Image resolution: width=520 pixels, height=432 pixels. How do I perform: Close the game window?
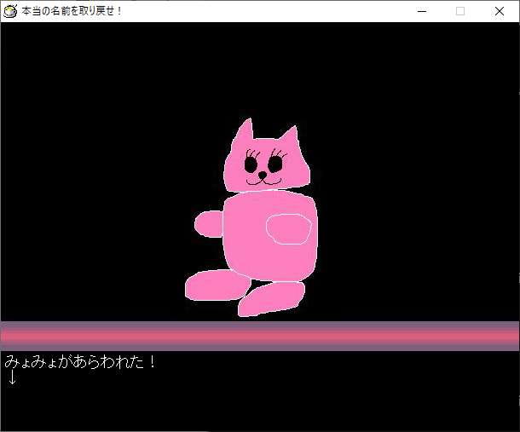(x=500, y=11)
